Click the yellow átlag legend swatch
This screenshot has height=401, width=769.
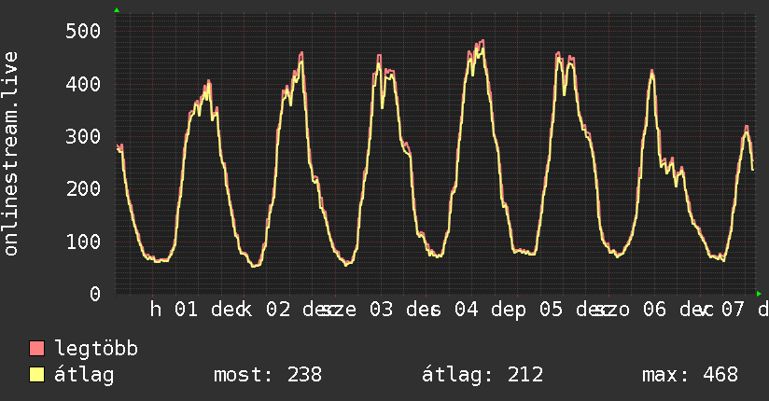pos(37,376)
